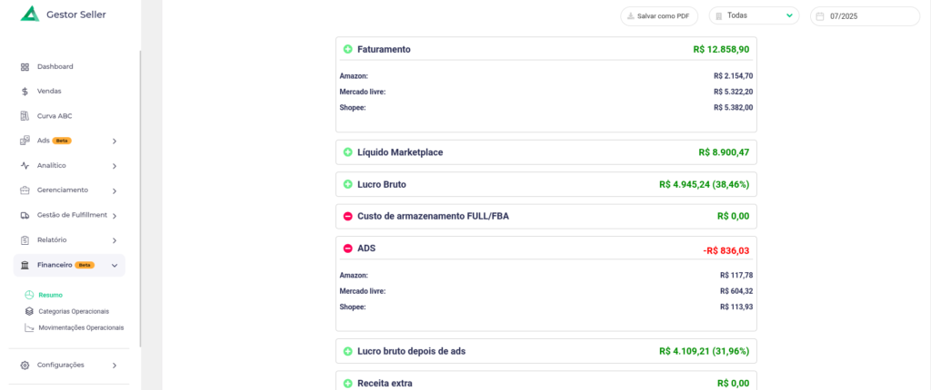Click the Resumo pie chart icon
The width and height of the screenshot is (931, 390).
(x=29, y=295)
